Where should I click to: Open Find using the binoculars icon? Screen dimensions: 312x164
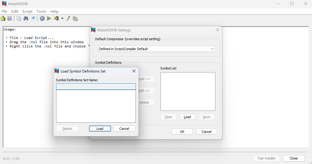click(x=26, y=18)
